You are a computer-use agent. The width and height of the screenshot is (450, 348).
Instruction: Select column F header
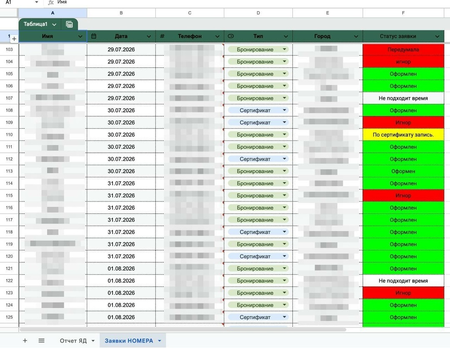click(403, 13)
